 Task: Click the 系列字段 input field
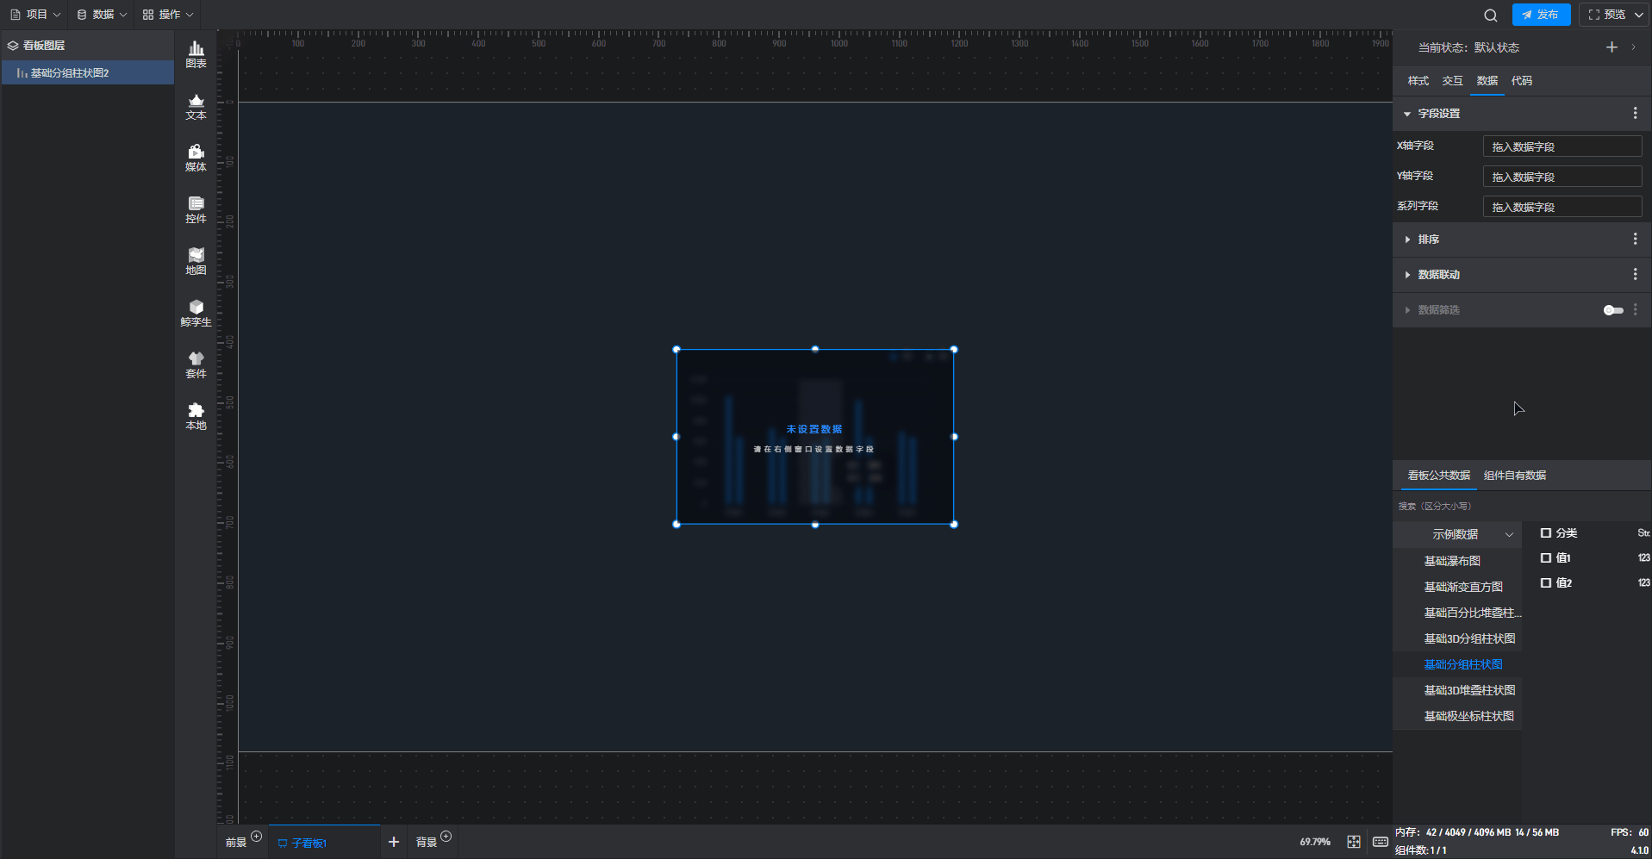(x=1562, y=207)
